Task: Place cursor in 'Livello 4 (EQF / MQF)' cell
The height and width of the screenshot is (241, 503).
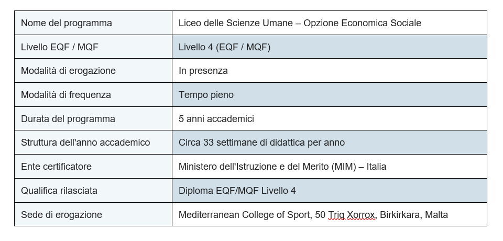Action: click(330, 47)
